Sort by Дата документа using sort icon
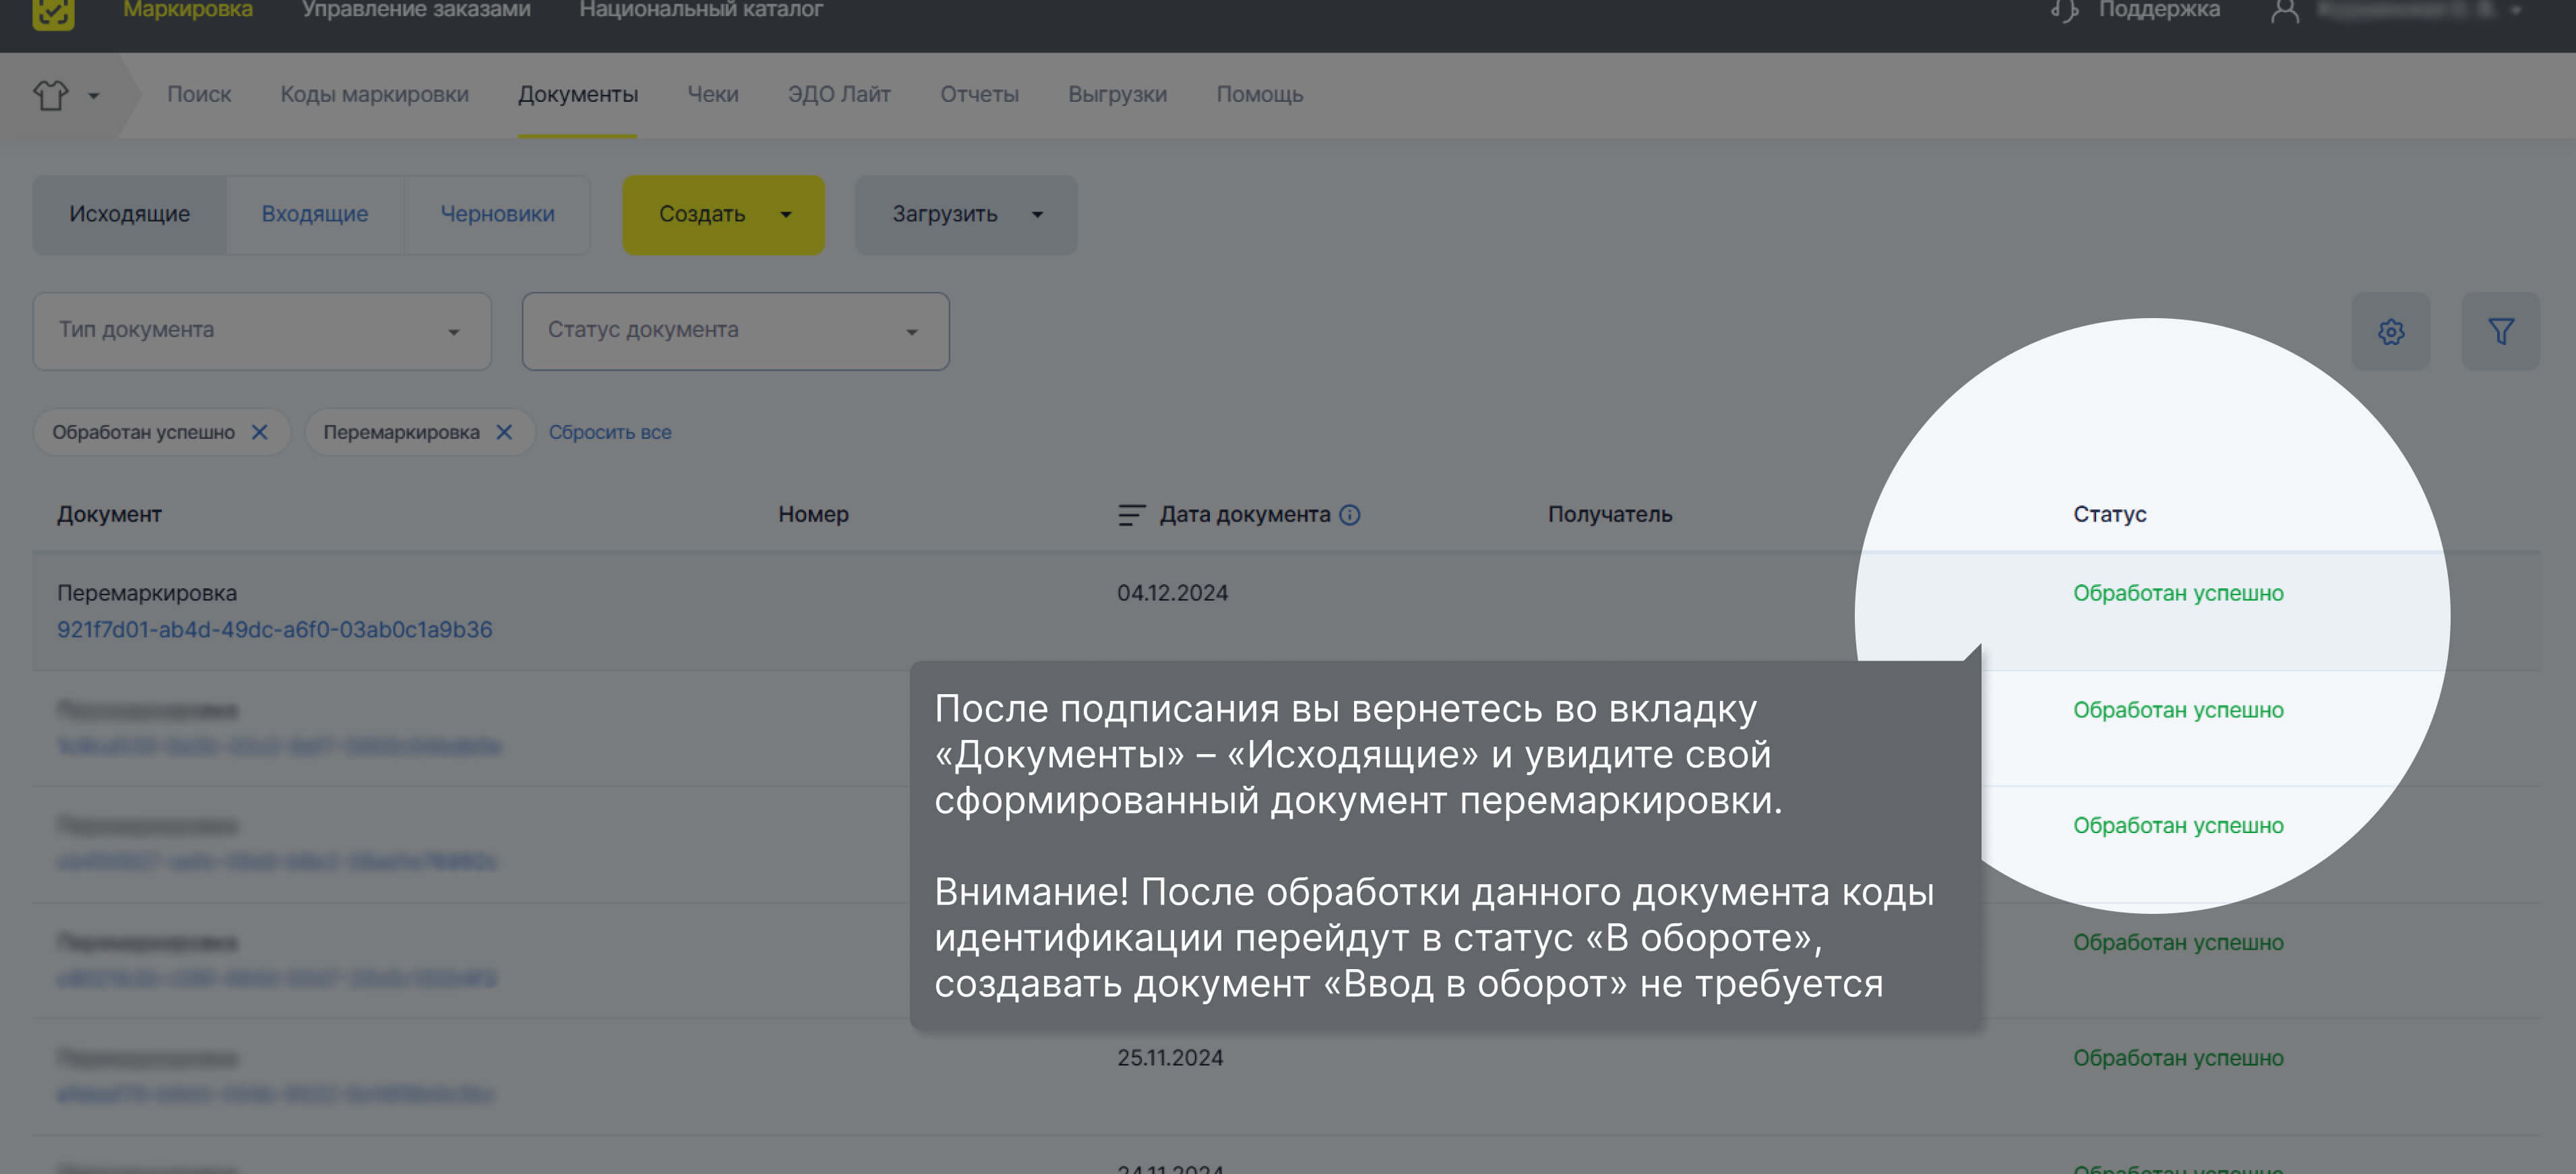This screenshot has width=2576, height=1174. 1130,514
